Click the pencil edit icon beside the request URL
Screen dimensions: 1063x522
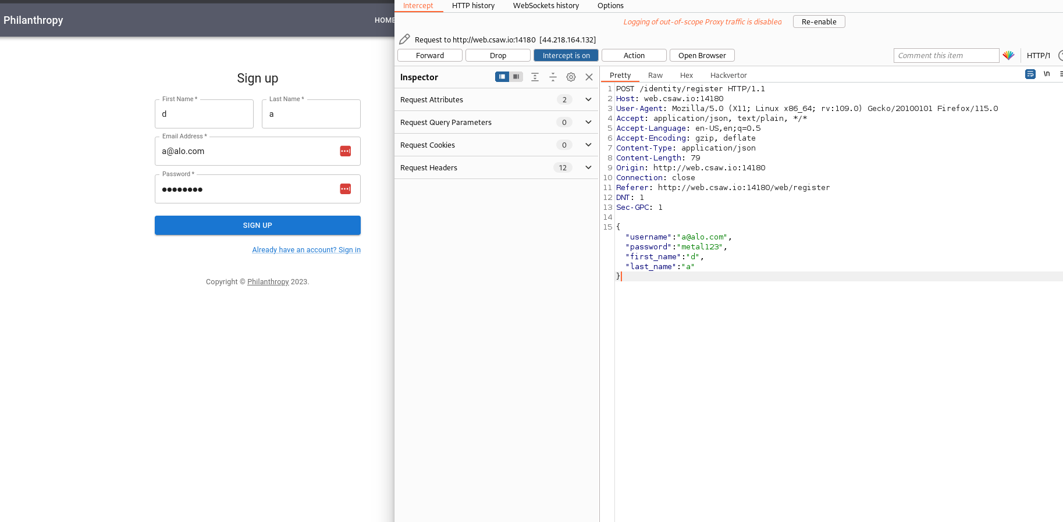tap(405, 40)
